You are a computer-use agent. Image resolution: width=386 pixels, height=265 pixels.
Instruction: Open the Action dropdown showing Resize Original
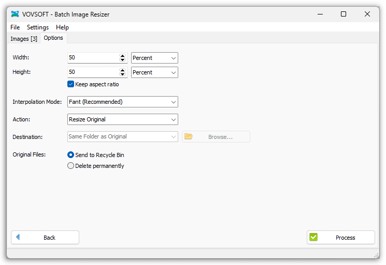coord(123,119)
